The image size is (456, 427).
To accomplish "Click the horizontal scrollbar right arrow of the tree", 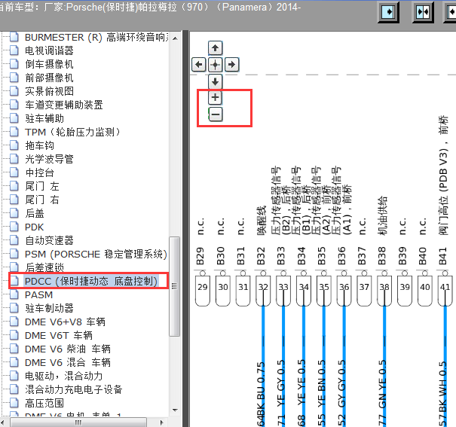I will point(162,422).
